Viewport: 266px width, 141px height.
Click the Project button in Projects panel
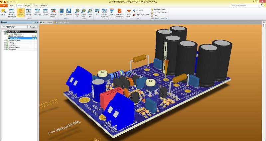click(x=33, y=27)
